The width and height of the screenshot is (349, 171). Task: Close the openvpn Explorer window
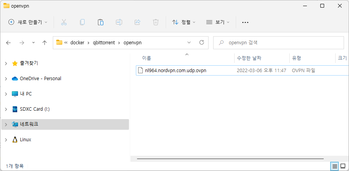[x=340, y=6]
